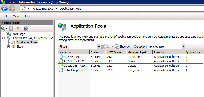Click the PUN2008R2-ZAQ server tree icon
This screenshot has height=97, width=204.
9,38
